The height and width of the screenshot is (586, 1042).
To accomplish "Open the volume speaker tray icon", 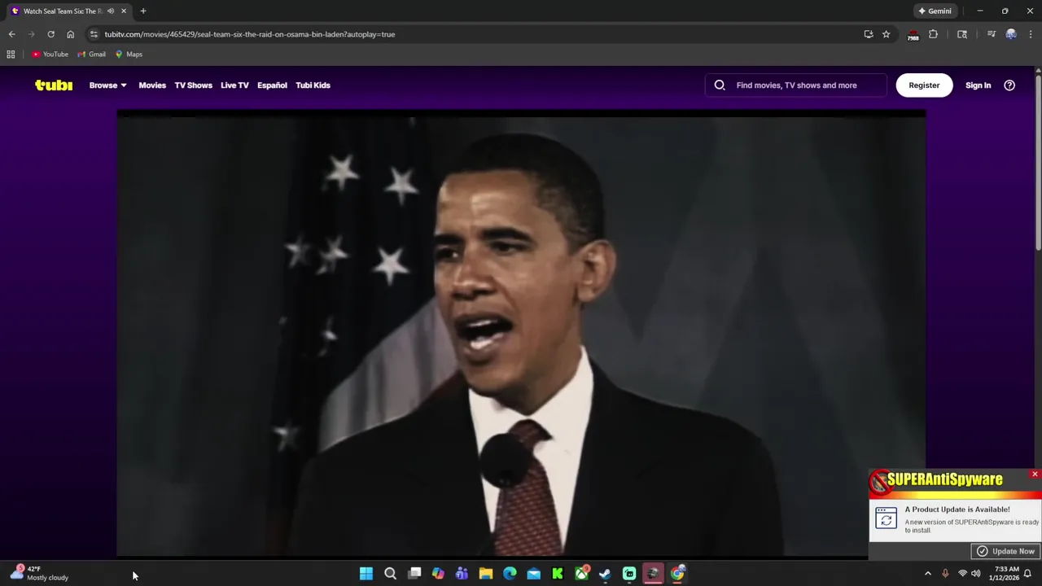I will pos(976,574).
